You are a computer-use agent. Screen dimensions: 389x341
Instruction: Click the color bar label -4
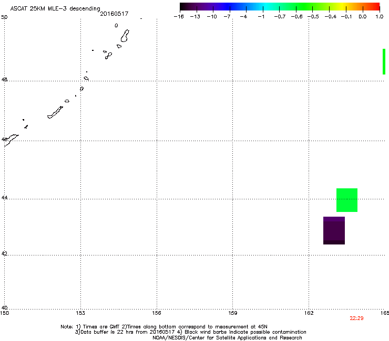click(x=243, y=17)
